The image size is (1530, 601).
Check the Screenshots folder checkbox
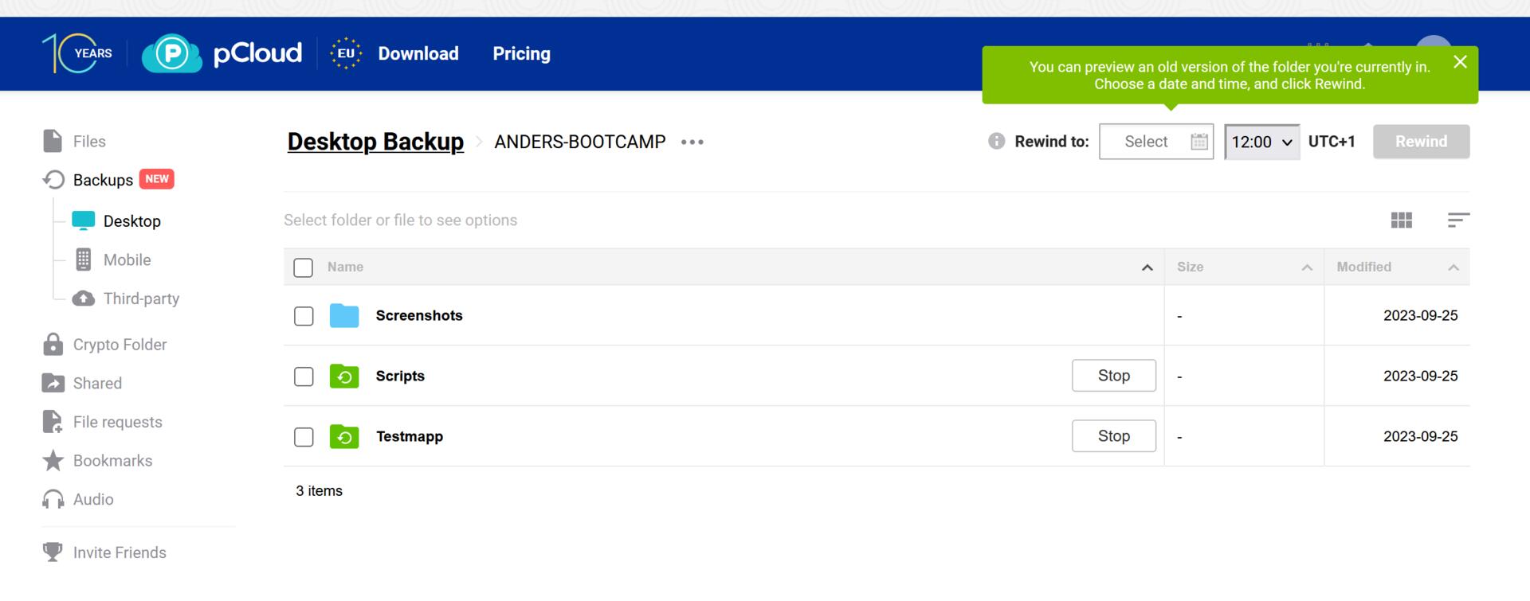pos(304,316)
